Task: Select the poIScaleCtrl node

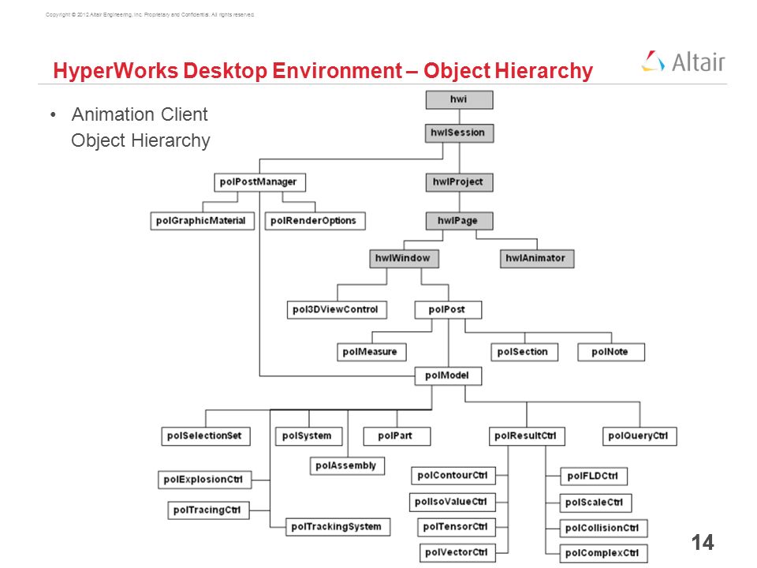Action: point(595,503)
